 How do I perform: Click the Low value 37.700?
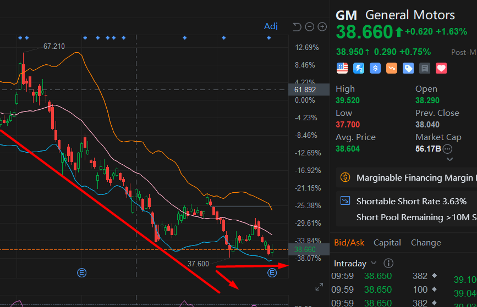[347, 125]
